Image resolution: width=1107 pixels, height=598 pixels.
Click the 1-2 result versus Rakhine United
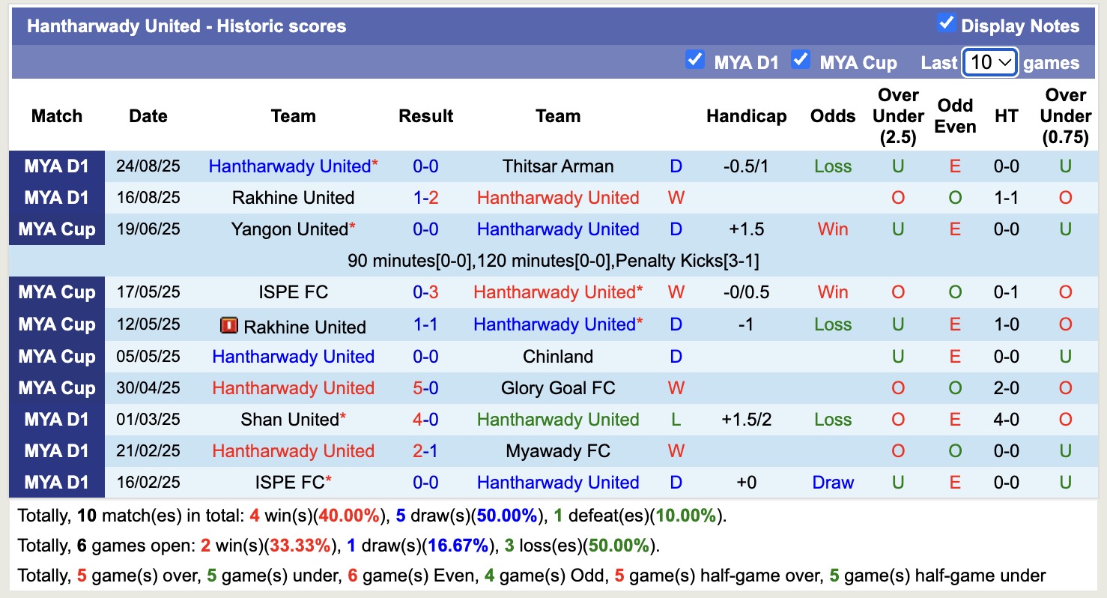tap(425, 198)
